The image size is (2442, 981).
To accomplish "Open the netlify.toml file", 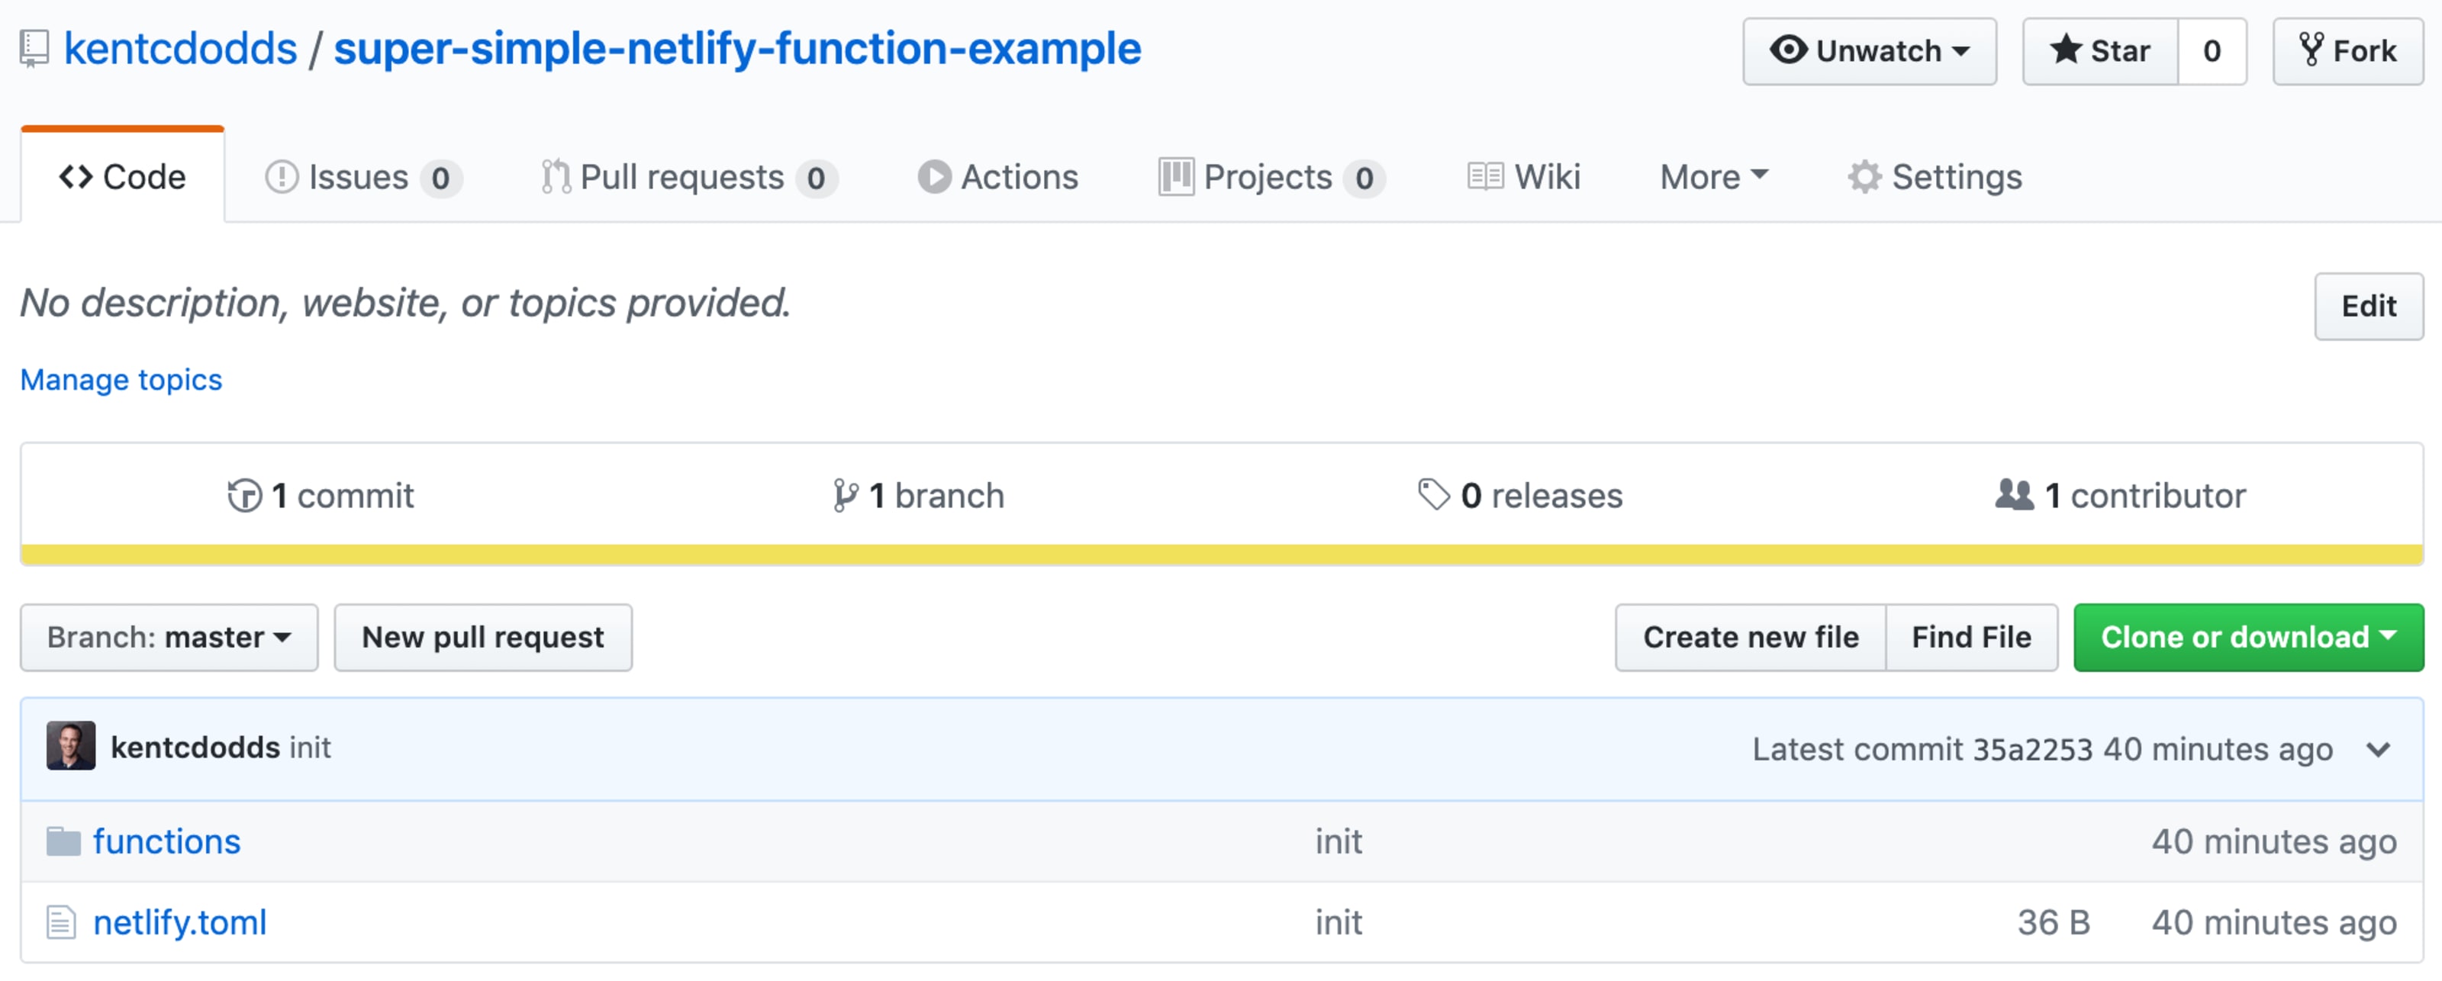I will tap(180, 922).
